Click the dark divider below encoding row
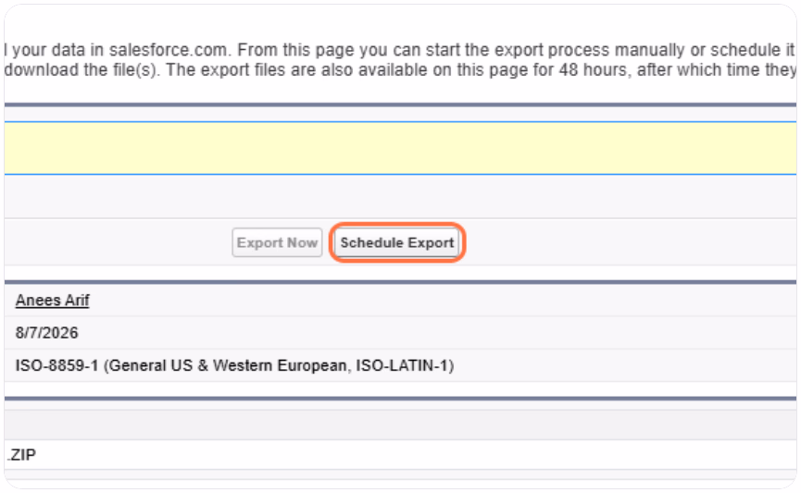This screenshot has height=493, width=801. coord(400,399)
